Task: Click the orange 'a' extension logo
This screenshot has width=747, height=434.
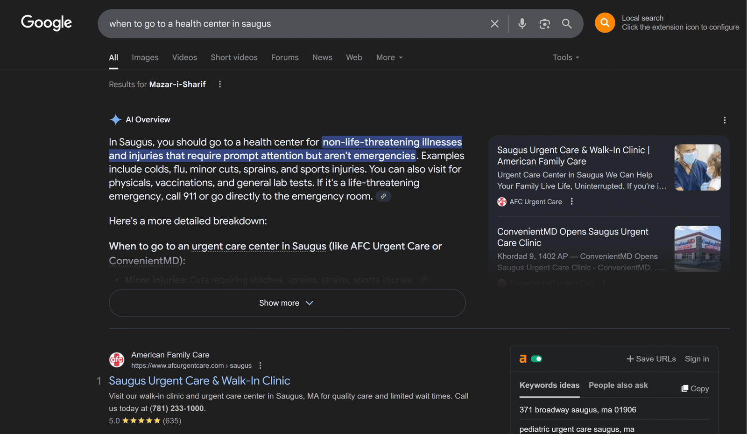Action: coord(523,358)
